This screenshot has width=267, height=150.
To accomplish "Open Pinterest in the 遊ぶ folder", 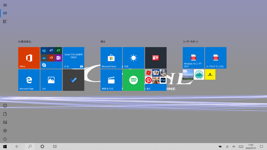I will point(149,80).
